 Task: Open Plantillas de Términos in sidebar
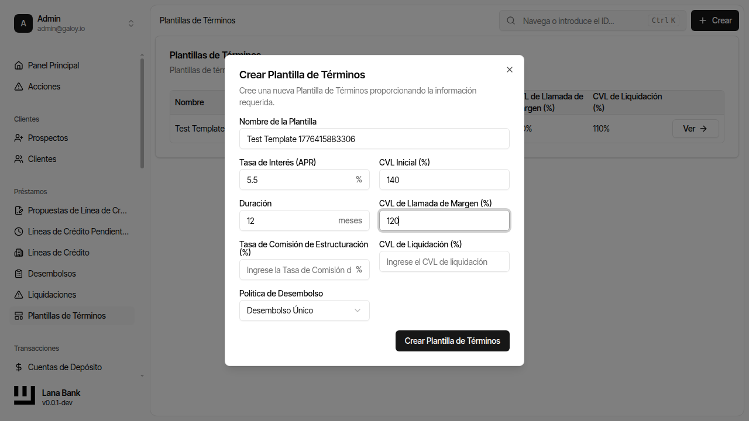coord(67,316)
